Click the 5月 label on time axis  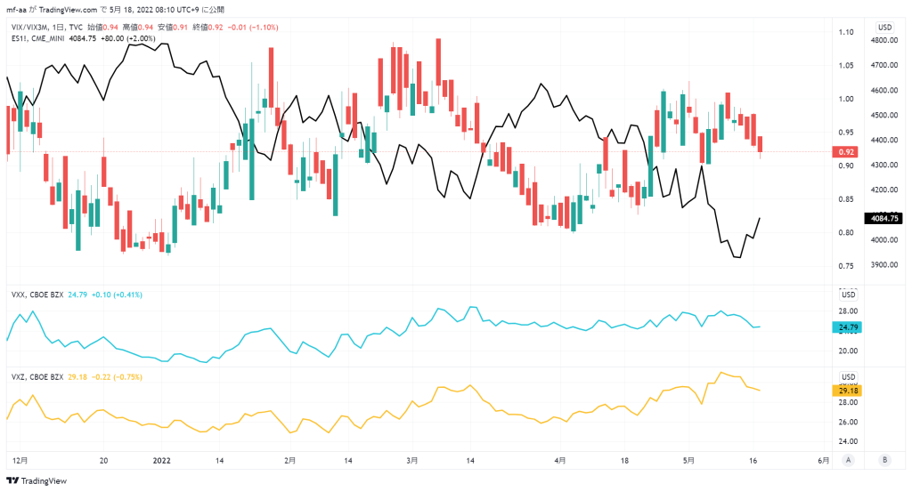pos(688,461)
